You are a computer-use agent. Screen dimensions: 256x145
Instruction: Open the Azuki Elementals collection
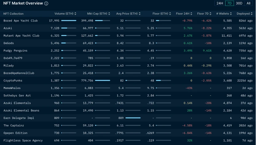pos(17,103)
